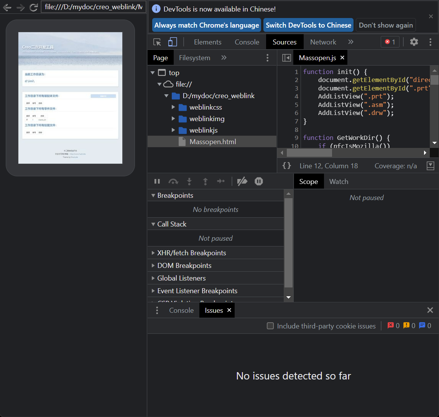Viewport: 439px width, 417px height.
Task: Click Switch DevTools to Chinese button
Action: point(308,25)
